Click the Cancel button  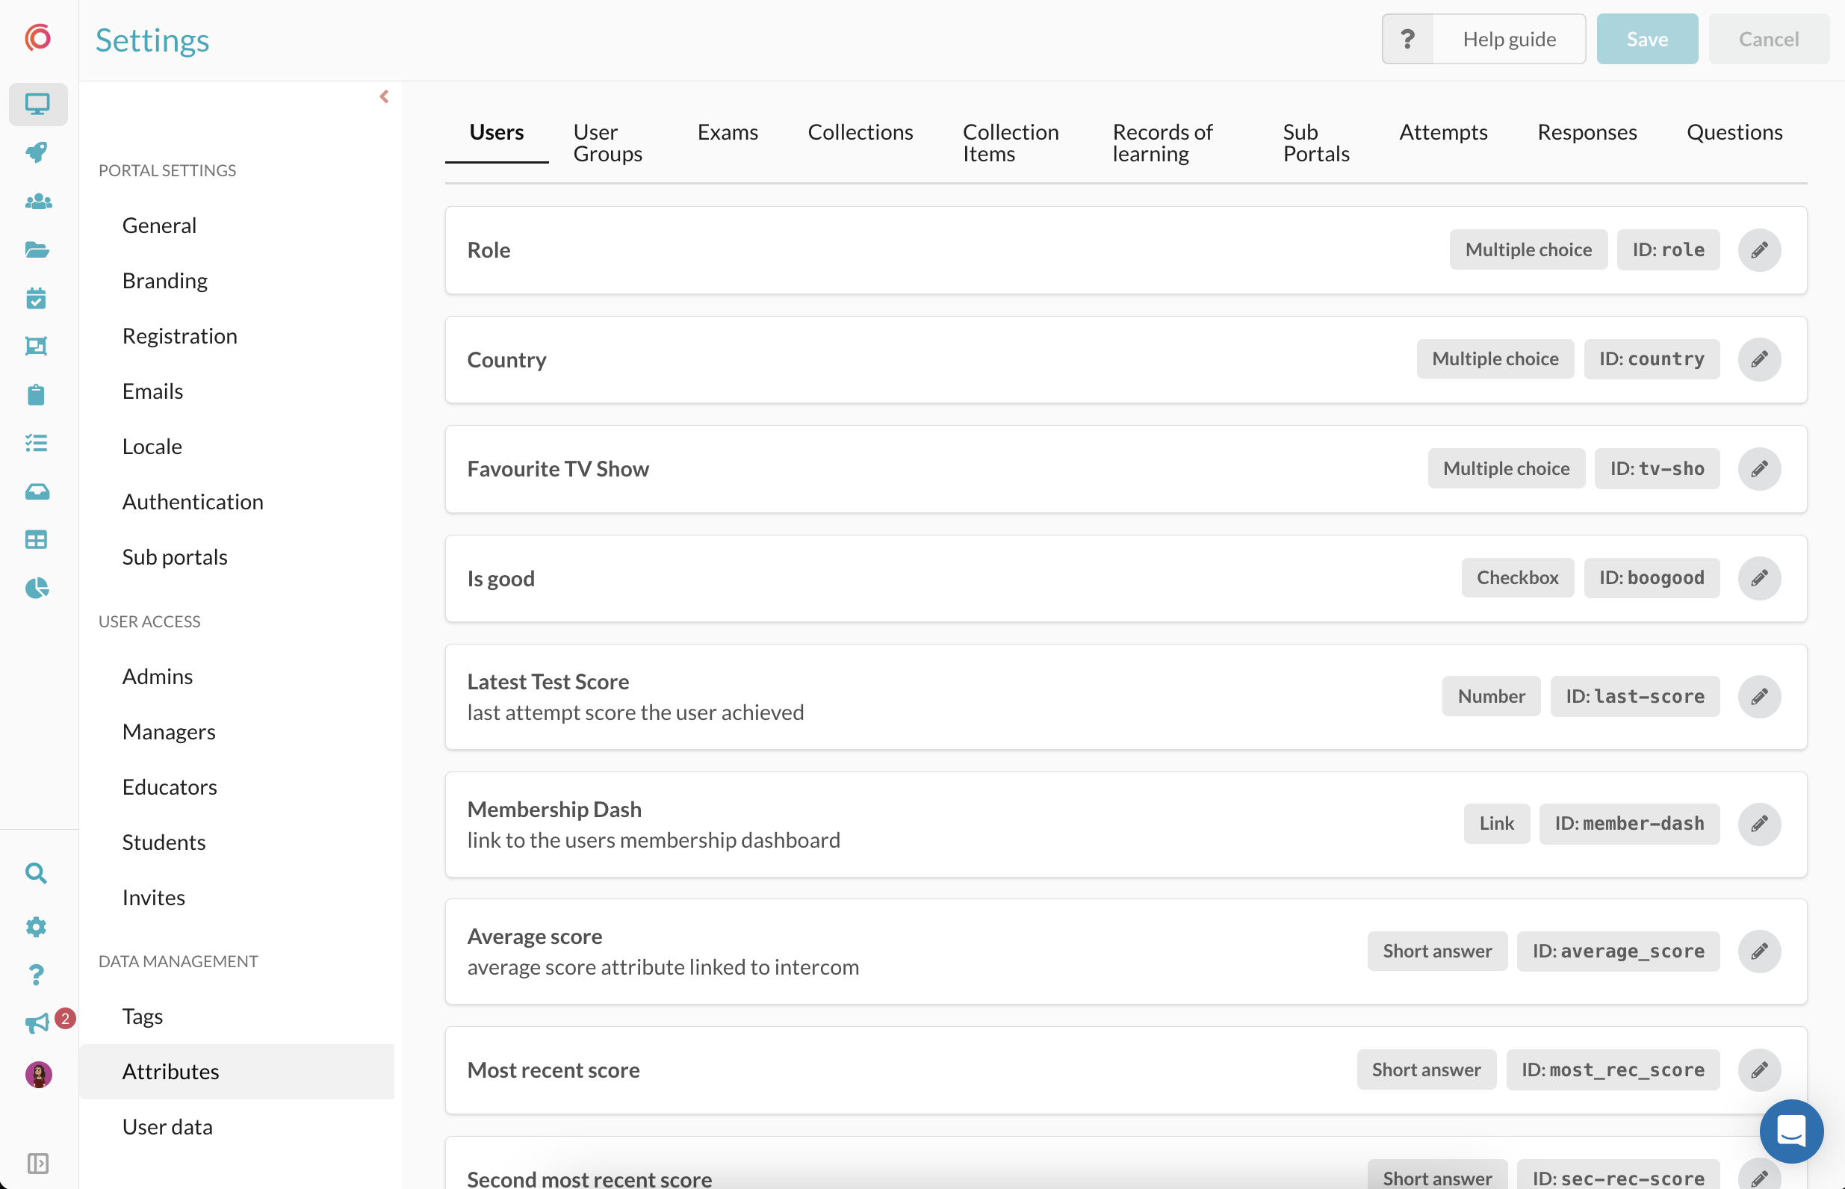[x=1768, y=40]
